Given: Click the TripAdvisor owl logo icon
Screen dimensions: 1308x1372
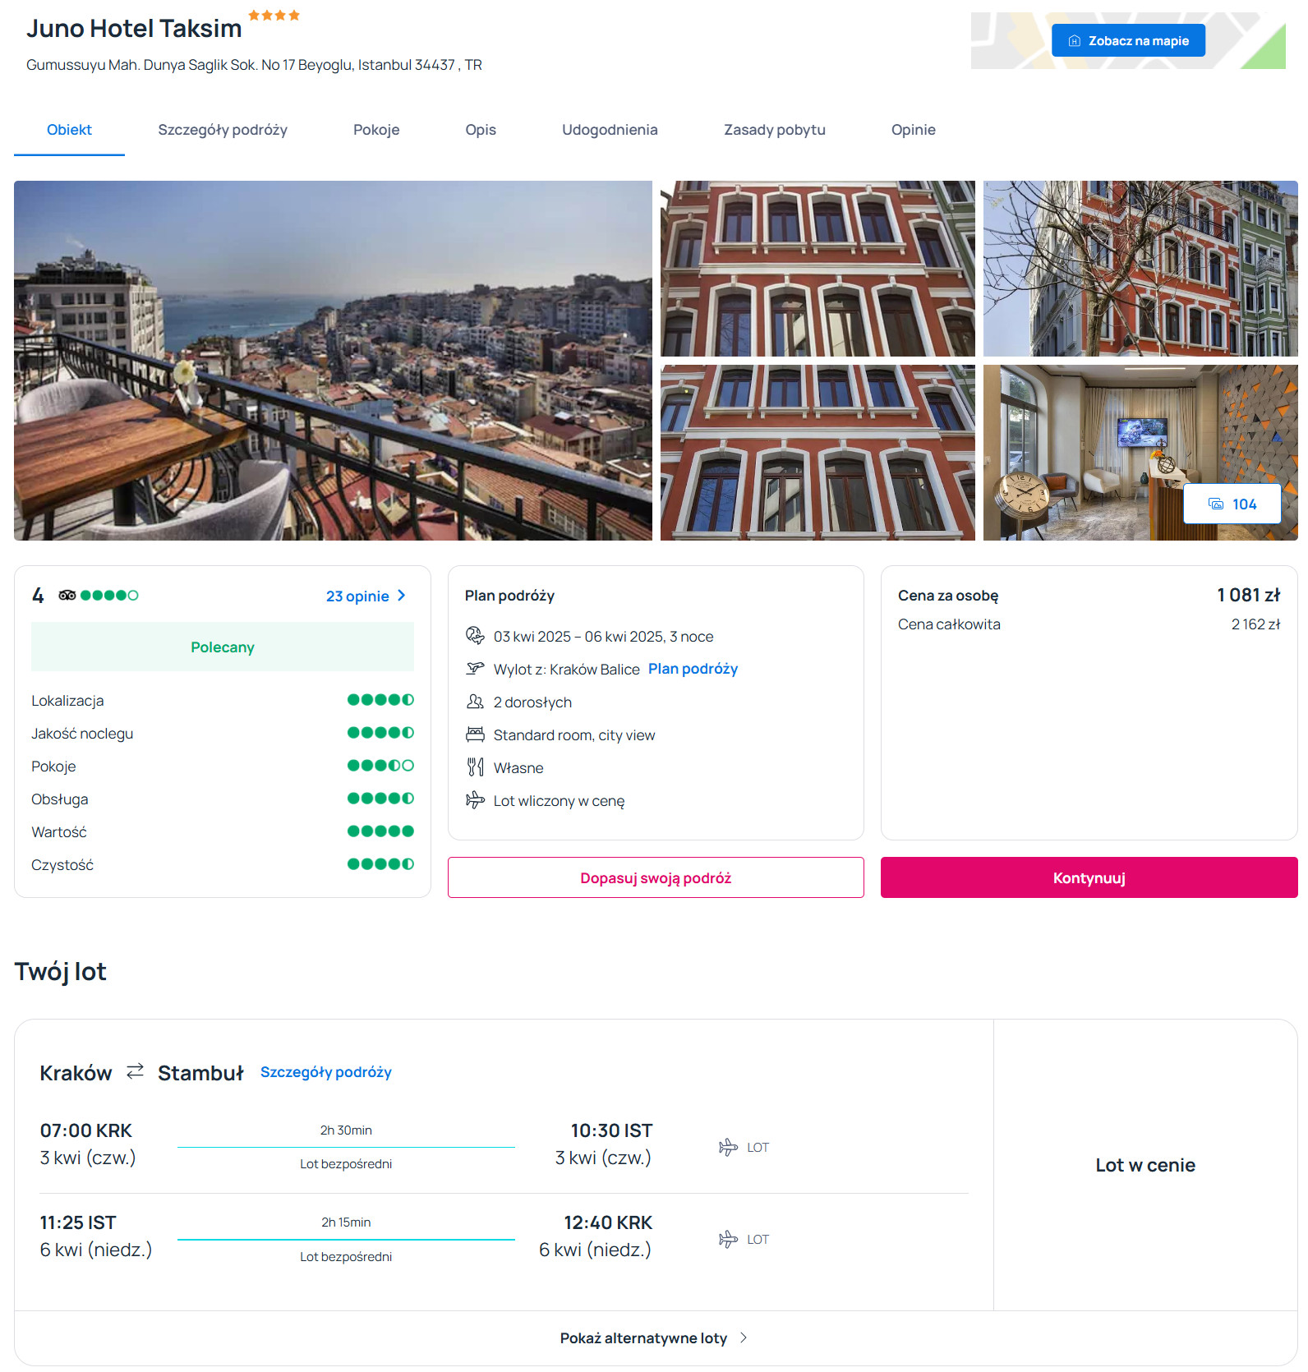Looking at the screenshot, I should pos(67,596).
